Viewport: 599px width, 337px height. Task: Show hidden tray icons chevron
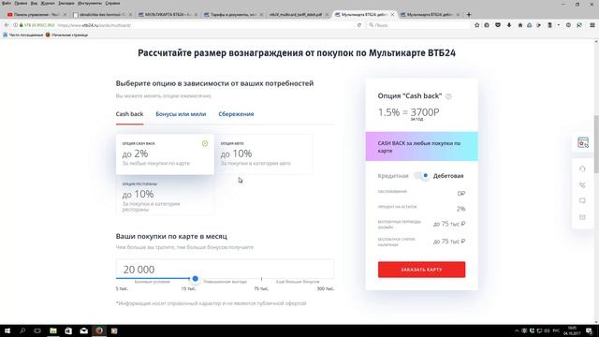pyautogui.click(x=517, y=330)
